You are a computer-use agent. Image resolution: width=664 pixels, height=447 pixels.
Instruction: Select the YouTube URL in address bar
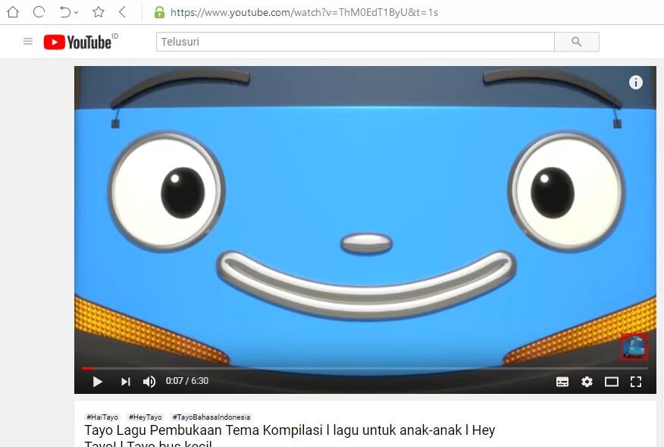pos(304,13)
